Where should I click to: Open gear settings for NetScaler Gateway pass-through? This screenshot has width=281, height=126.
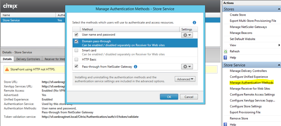click(x=187, y=67)
